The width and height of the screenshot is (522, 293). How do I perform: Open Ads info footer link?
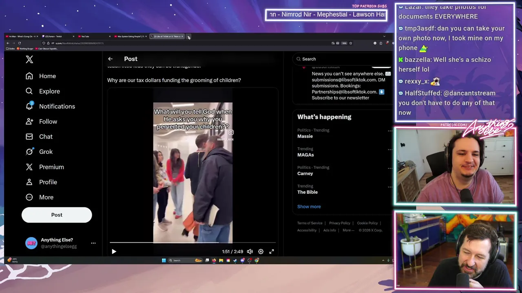330,230
